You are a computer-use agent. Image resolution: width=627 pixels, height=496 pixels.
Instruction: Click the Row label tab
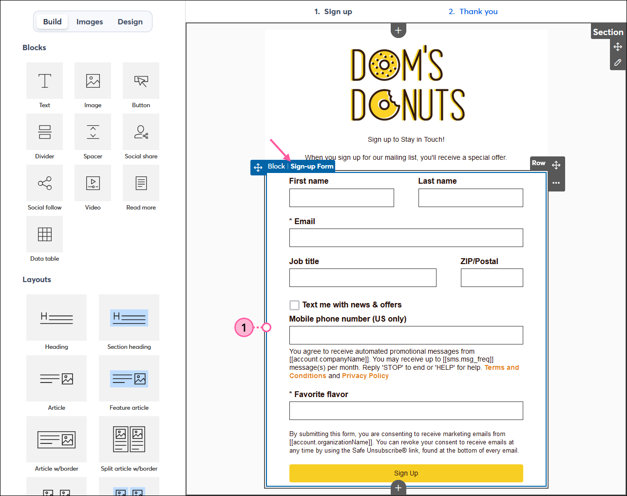click(538, 163)
